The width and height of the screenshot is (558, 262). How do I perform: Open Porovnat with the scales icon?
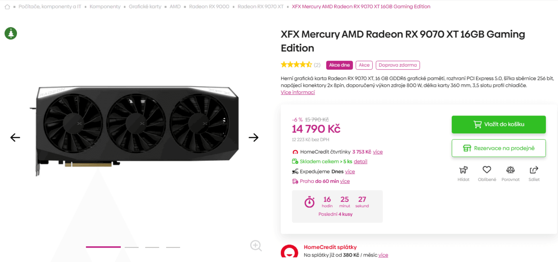click(x=510, y=169)
